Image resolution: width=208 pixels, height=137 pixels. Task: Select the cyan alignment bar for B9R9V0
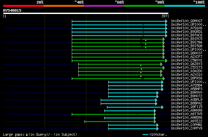point(133,93)
